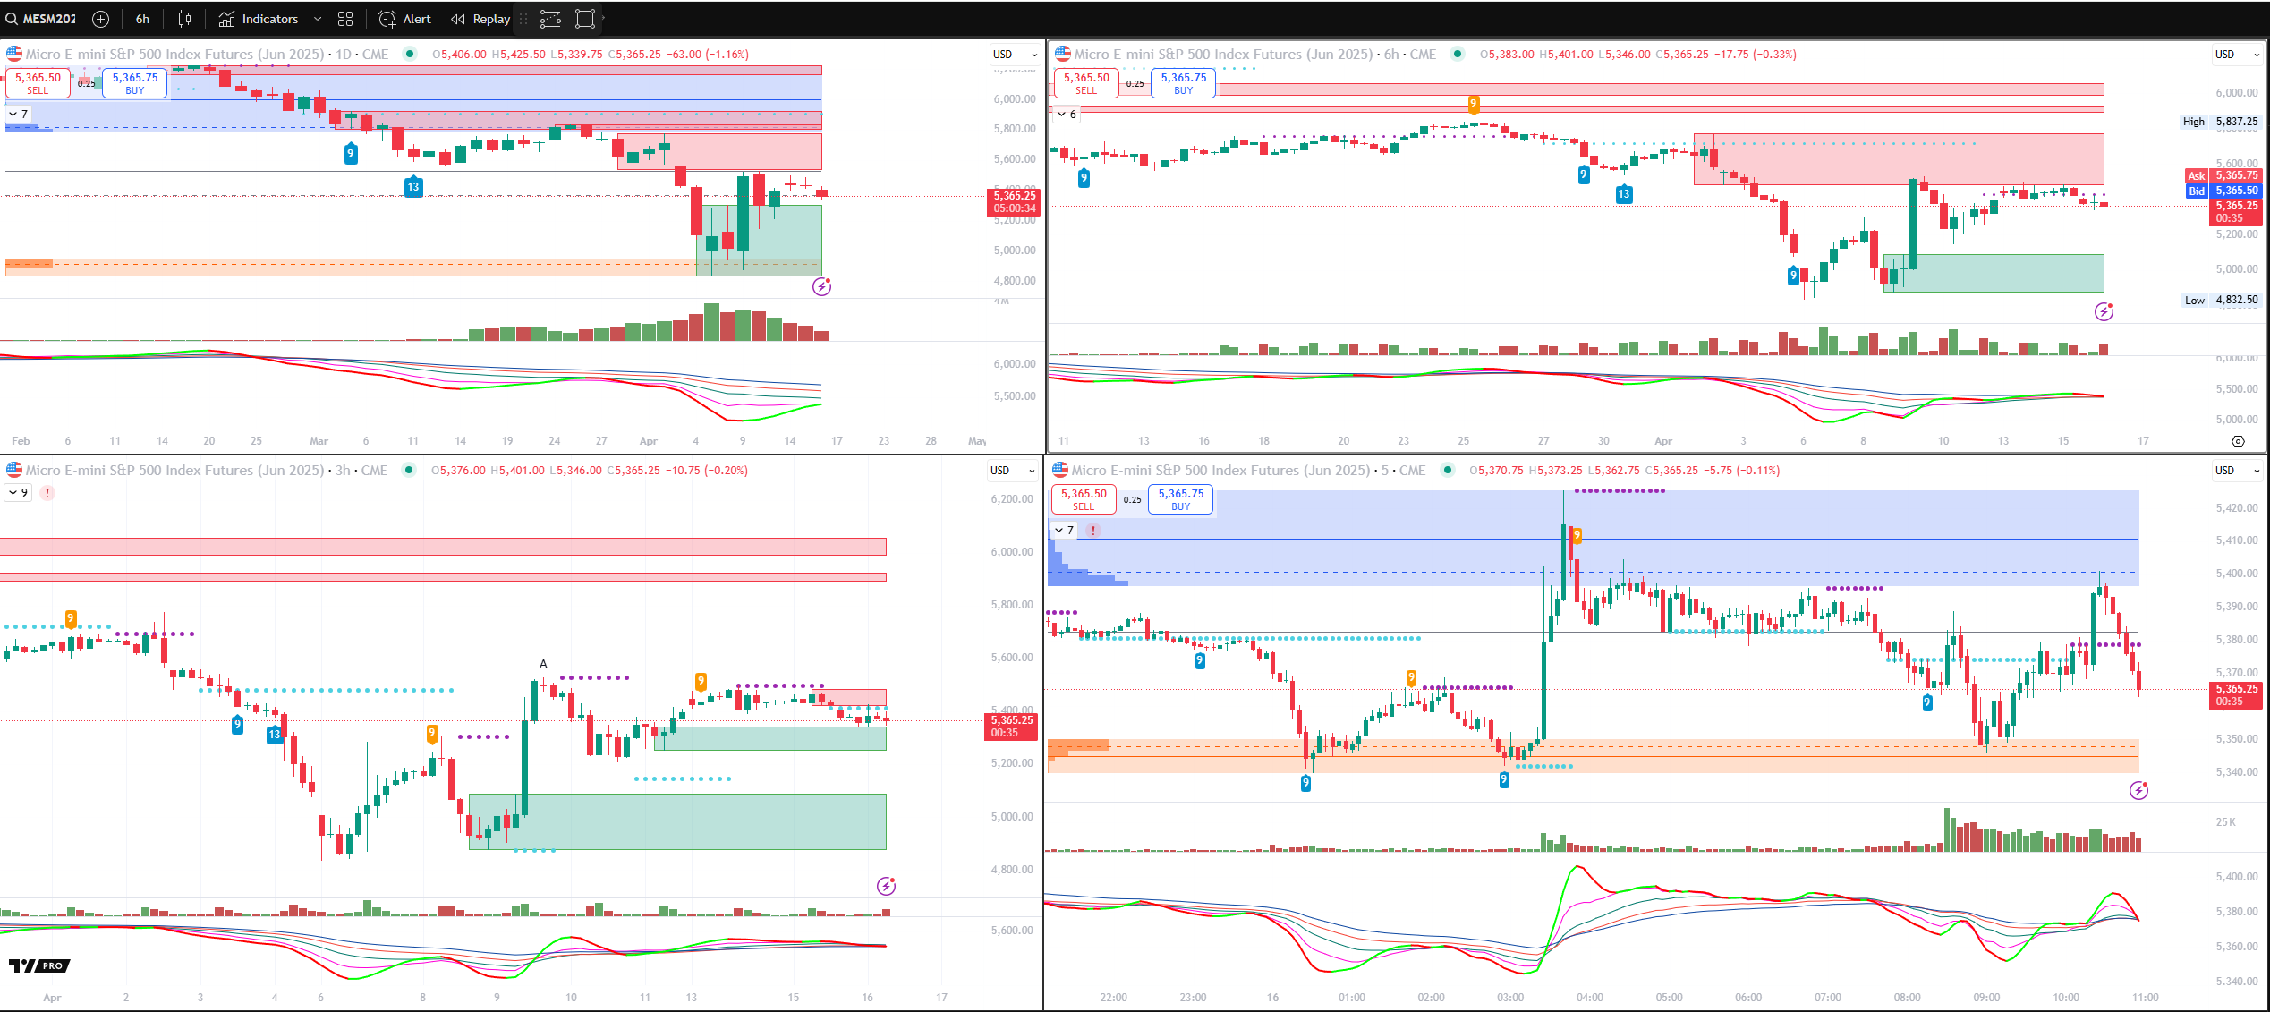
Task: Click BUY 5,365.75 on 1D chart
Action: tap(134, 83)
